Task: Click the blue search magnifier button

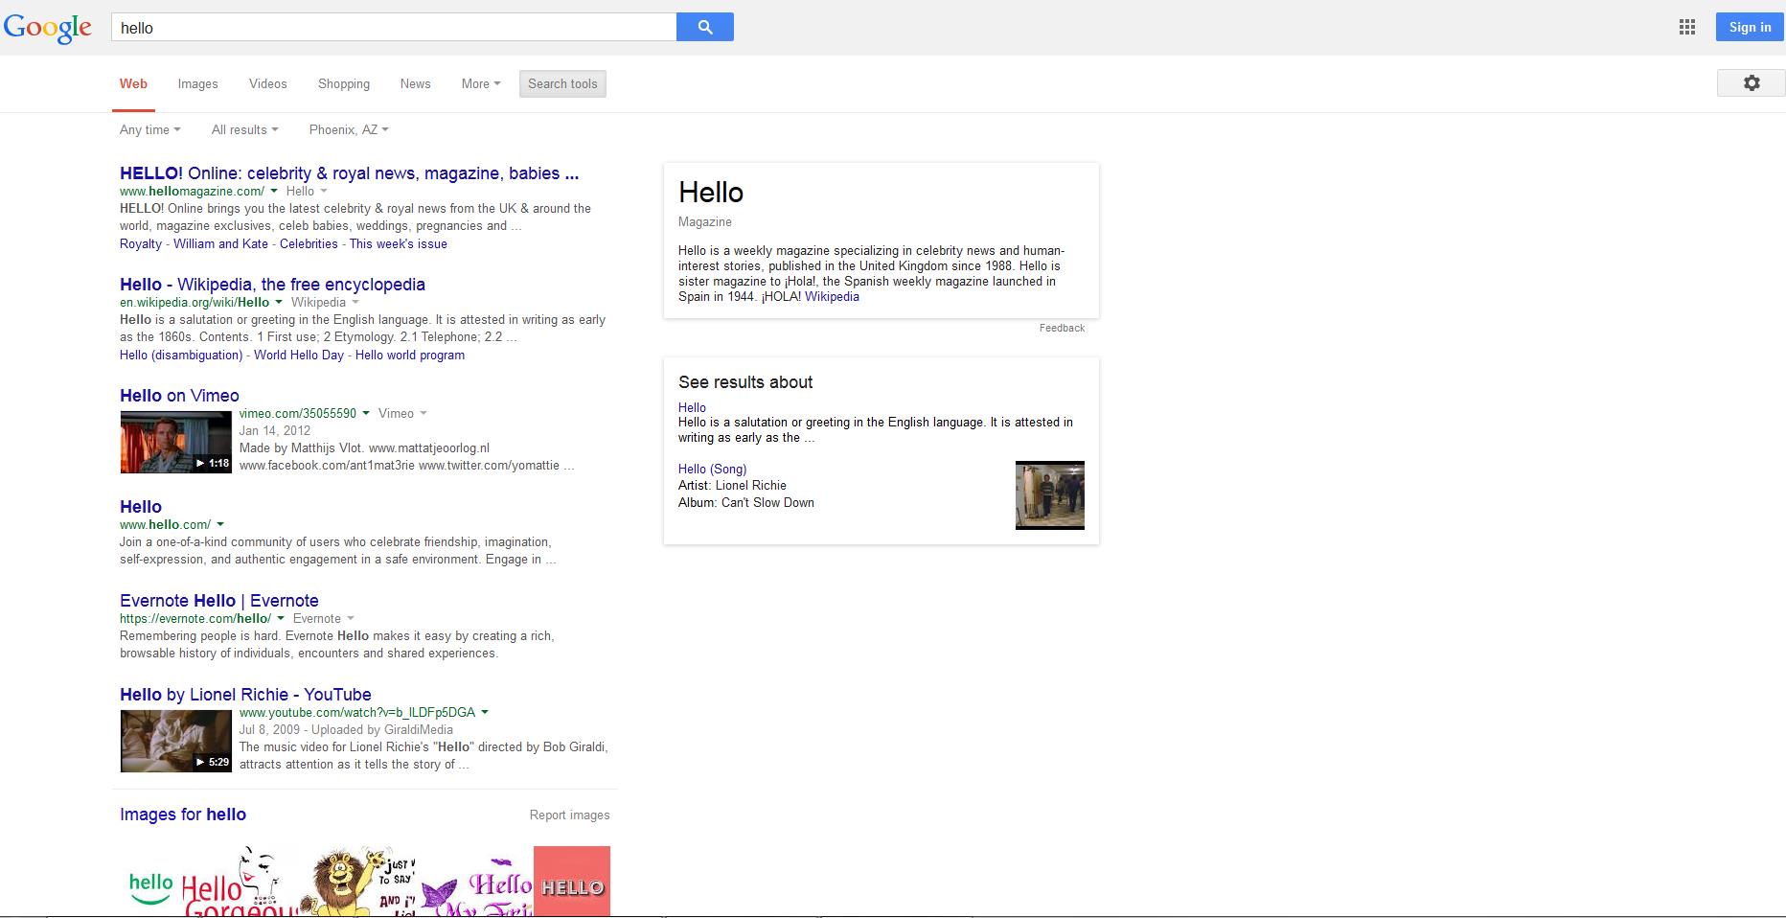Action: tap(704, 27)
